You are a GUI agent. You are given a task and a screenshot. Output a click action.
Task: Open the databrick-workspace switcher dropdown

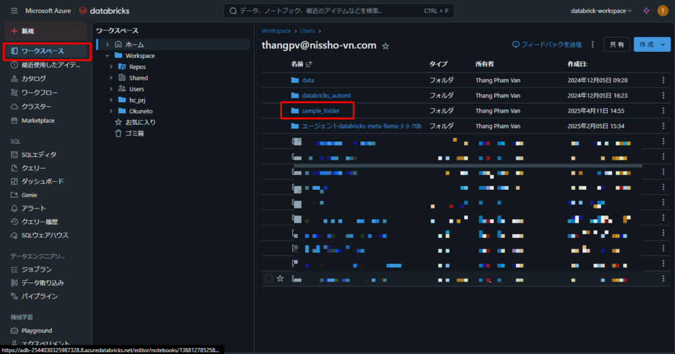pos(601,11)
